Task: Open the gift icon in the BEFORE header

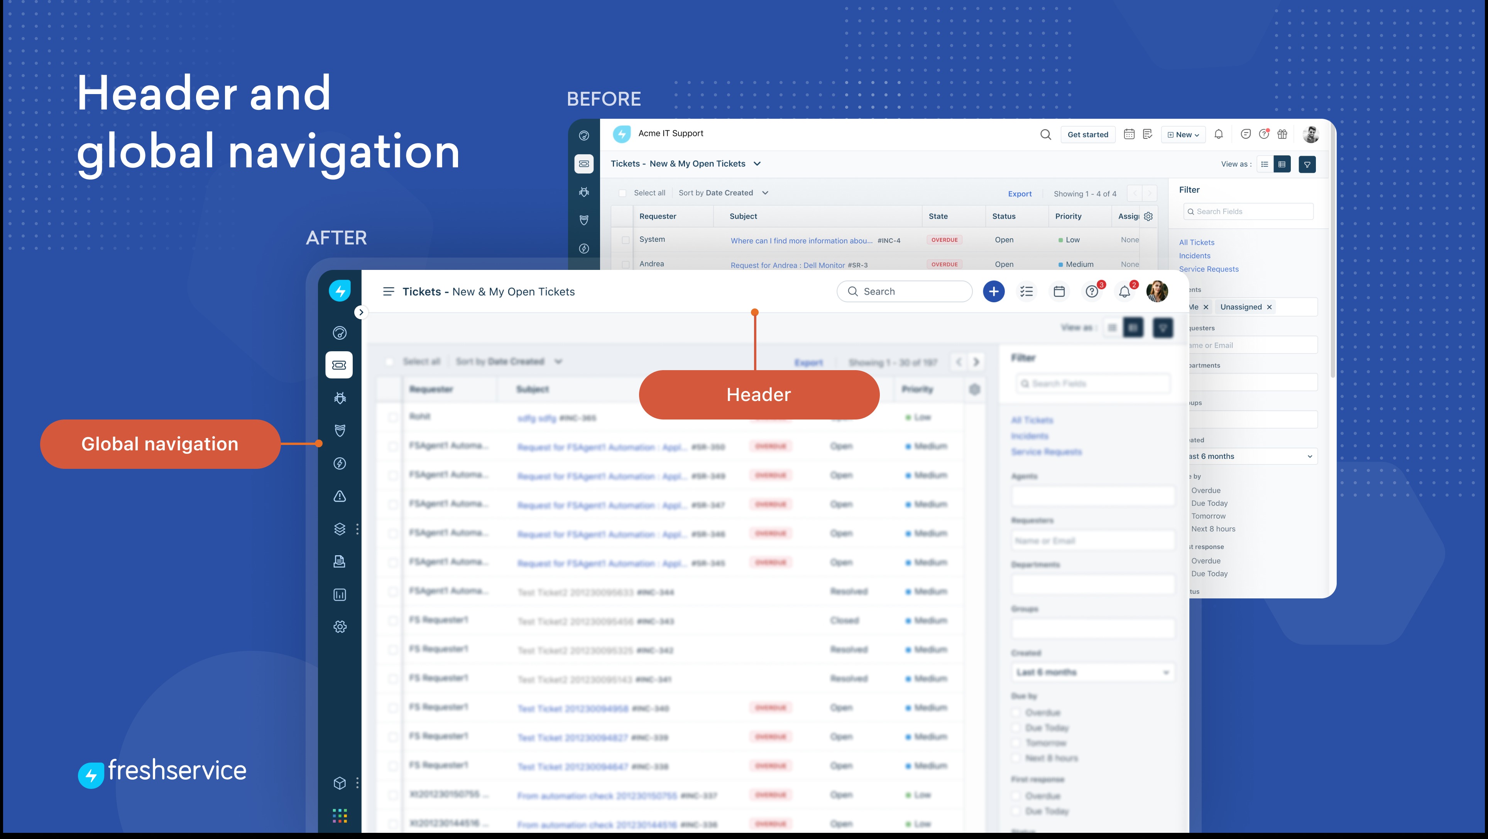Action: tap(1282, 134)
